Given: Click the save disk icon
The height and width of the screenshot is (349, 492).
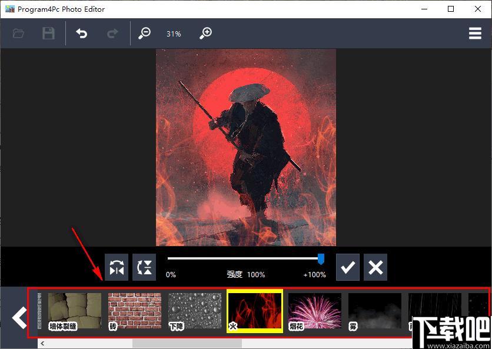Looking at the screenshot, I should 48,34.
